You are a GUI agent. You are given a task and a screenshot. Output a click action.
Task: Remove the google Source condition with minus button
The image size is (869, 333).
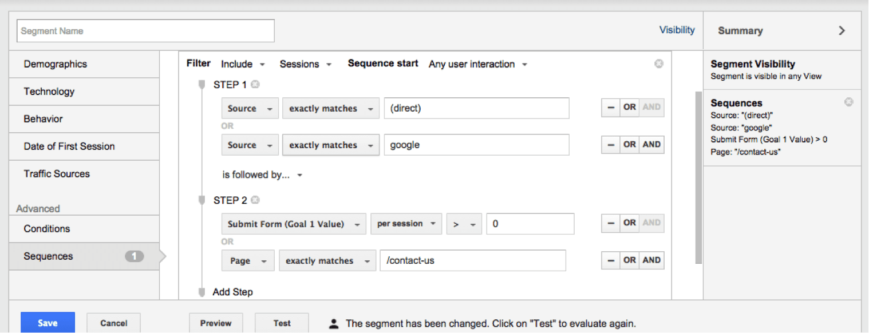click(610, 144)
